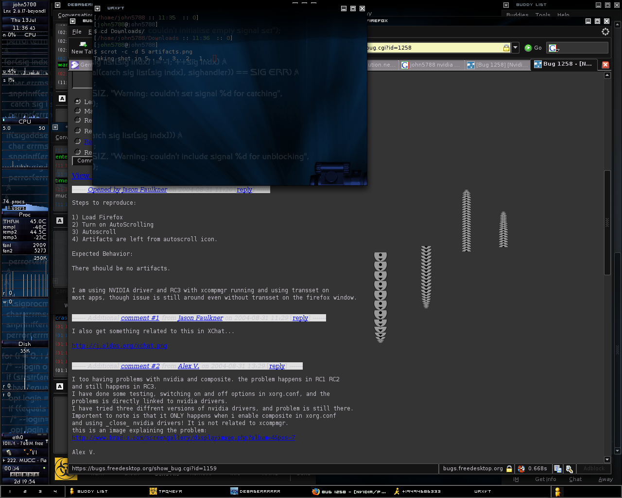Close the current tab with red X

coord(605,65)
